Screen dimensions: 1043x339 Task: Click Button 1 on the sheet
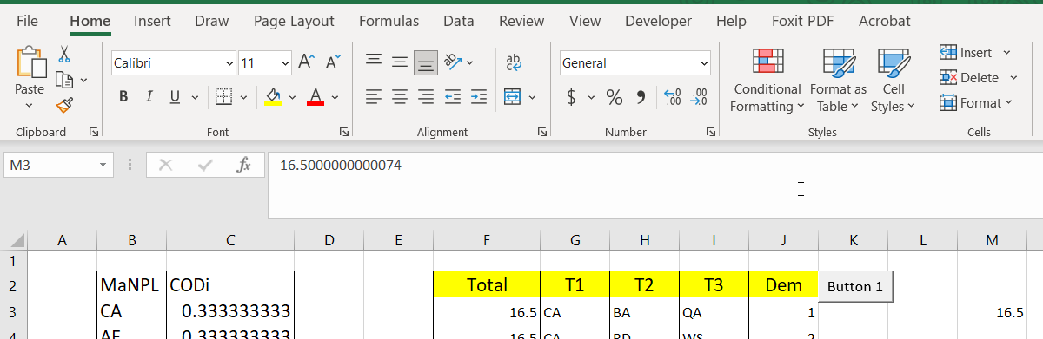pos(854,286)
